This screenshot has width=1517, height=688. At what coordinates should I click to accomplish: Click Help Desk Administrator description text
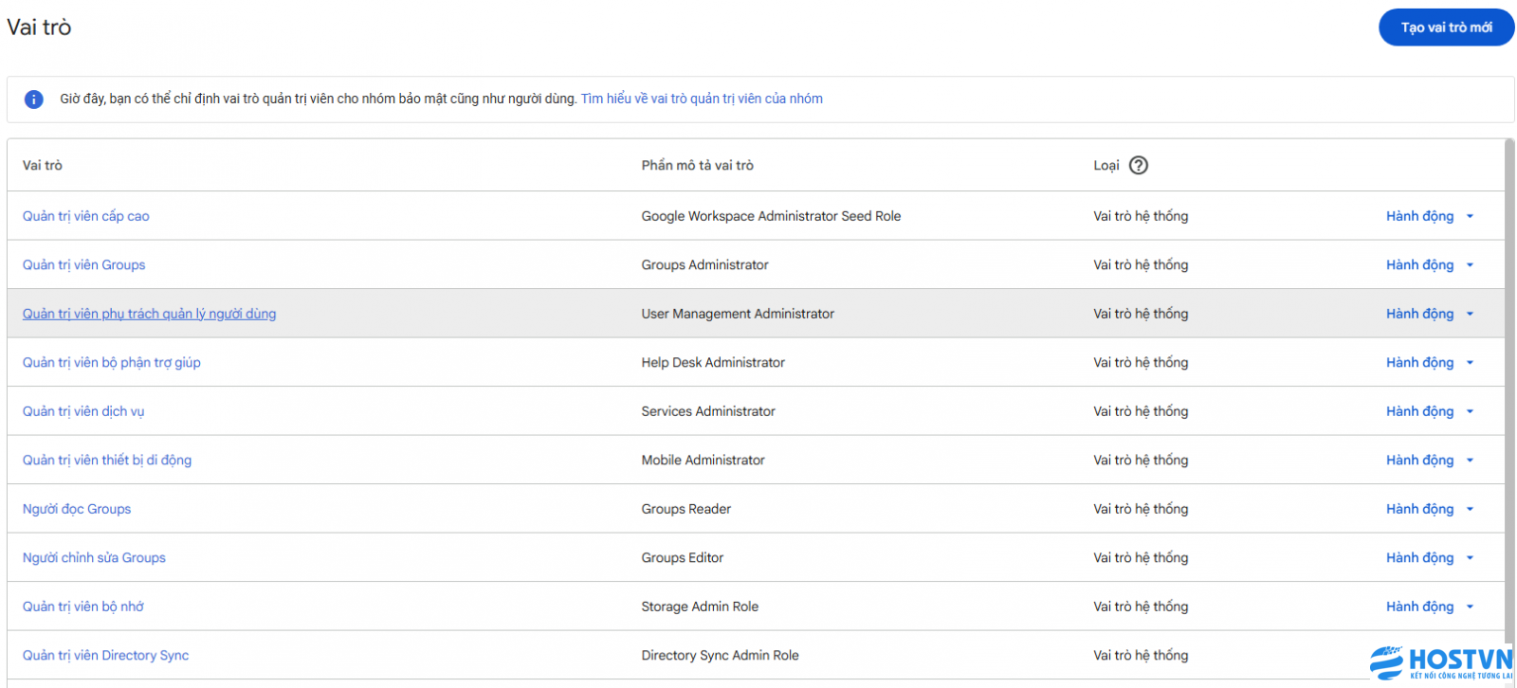pyautogui.click(x=713, y=362)
